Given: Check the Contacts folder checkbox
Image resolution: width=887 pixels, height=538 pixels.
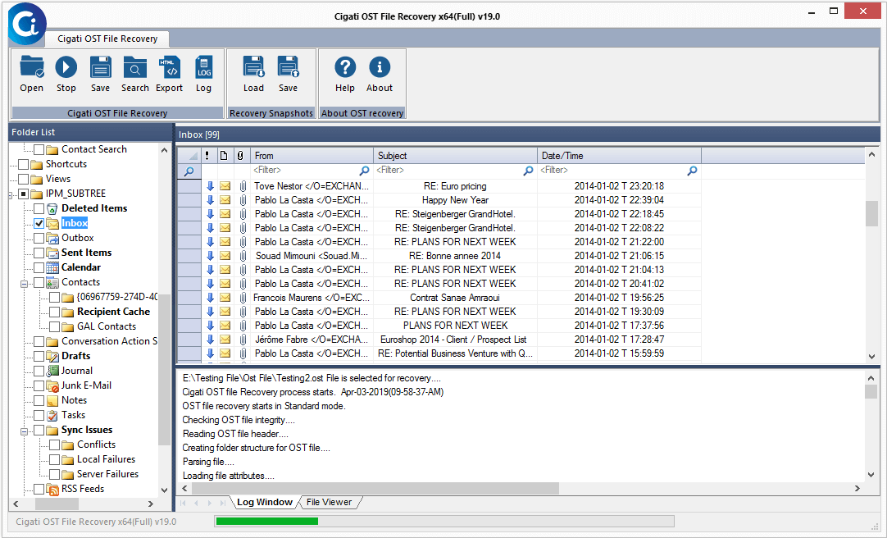Looking at the screenshot, I should pos(39,282).
